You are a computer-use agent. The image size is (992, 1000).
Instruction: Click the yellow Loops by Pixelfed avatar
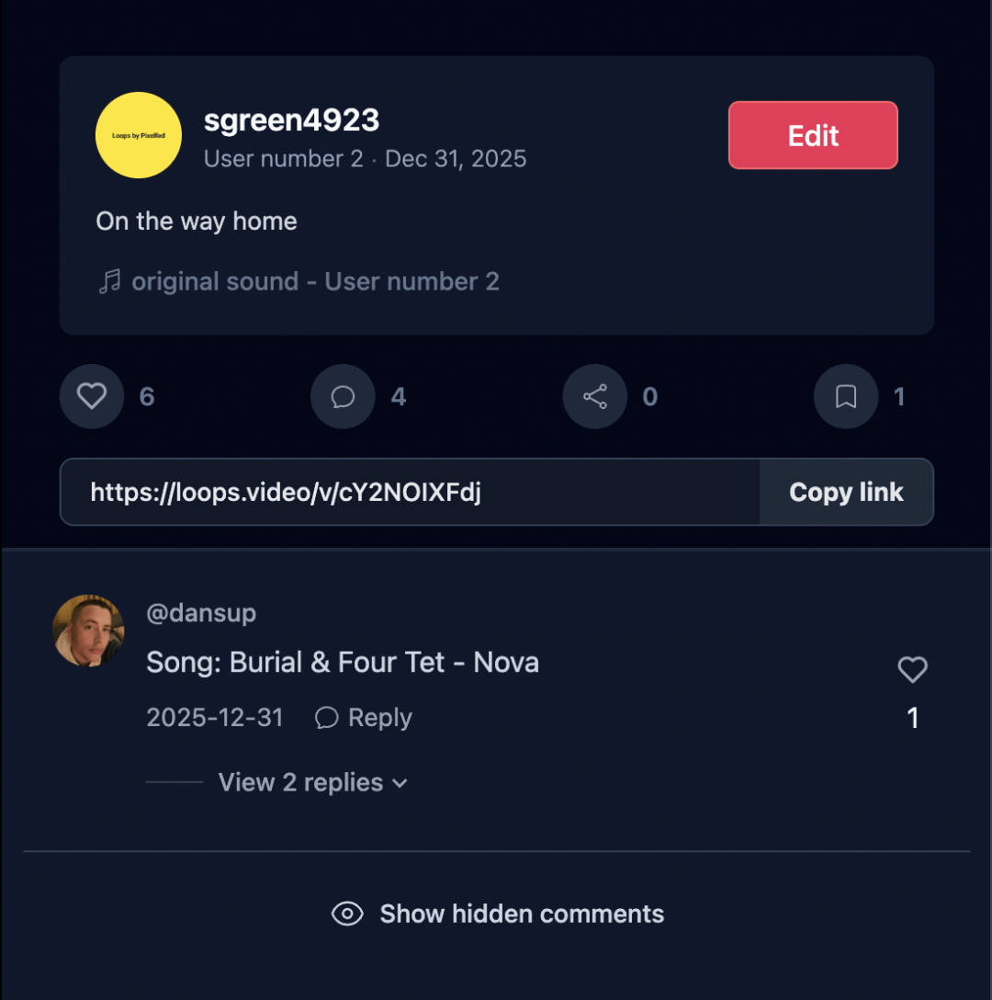139,135
